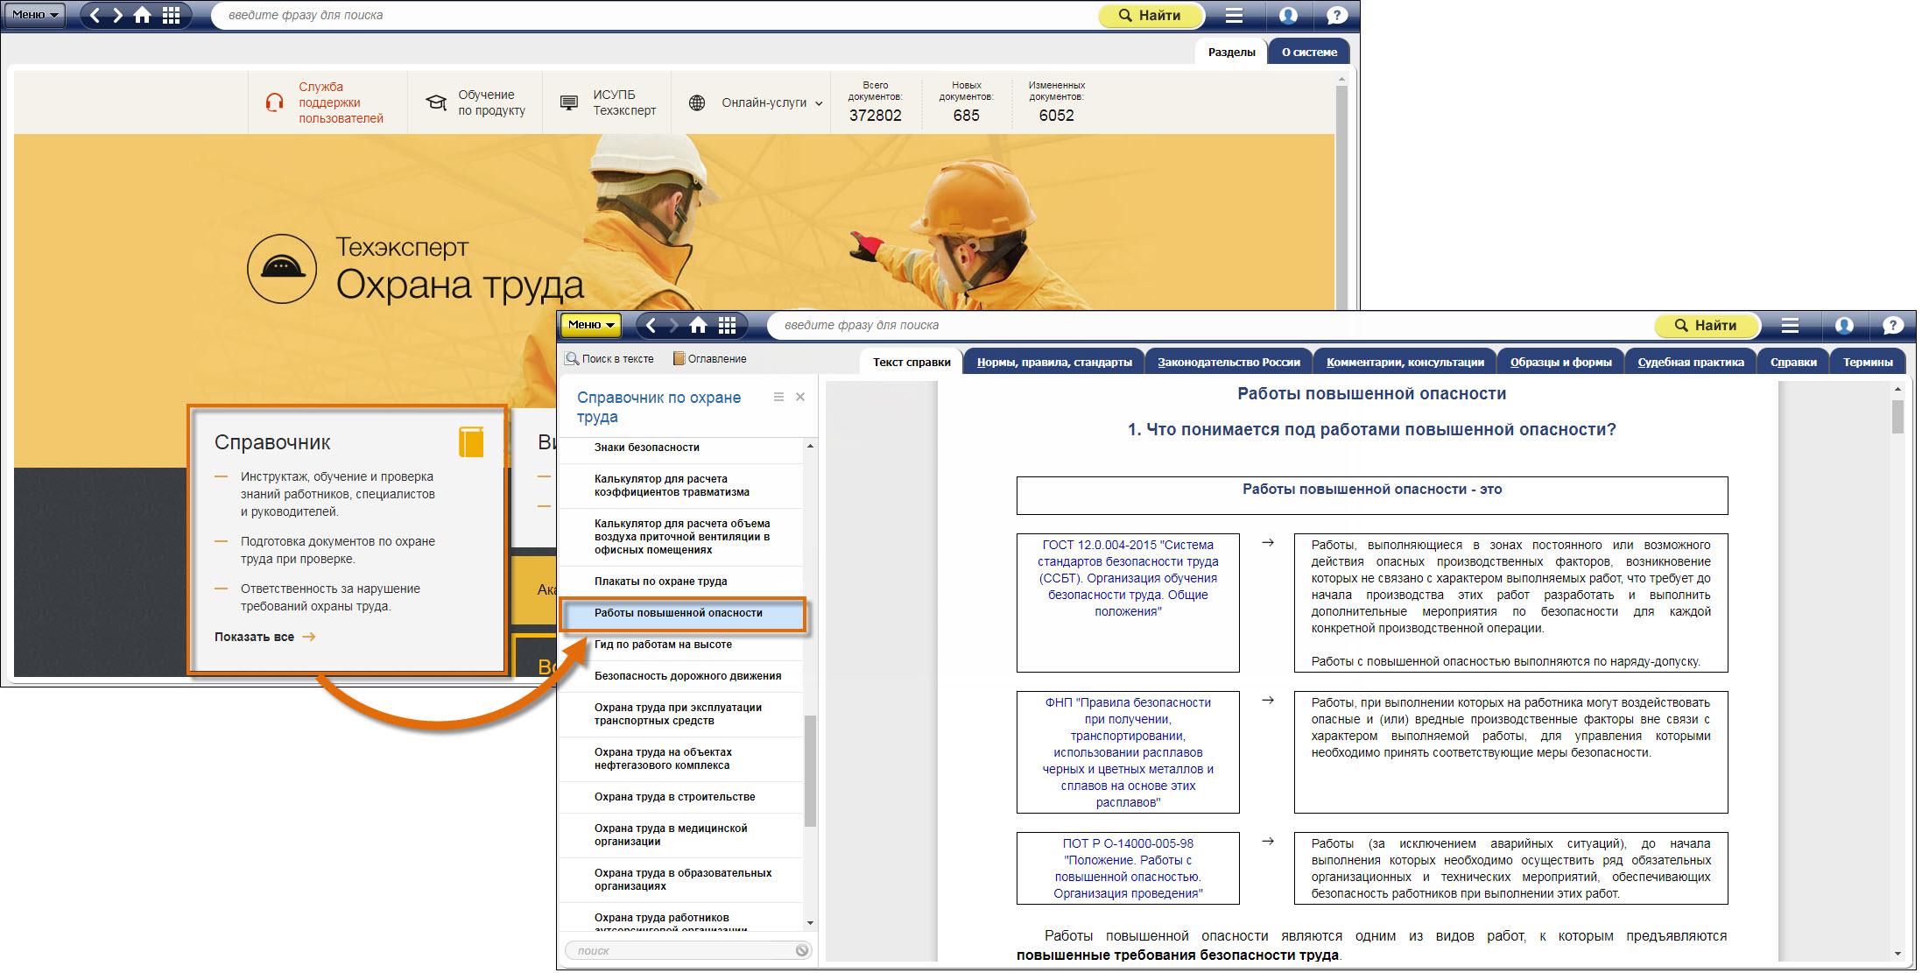Open user profile icon in the back window
Image resolution: width=1922 pixels, height=973 pixels.
pyautogui.click(x=1288, y=15)
